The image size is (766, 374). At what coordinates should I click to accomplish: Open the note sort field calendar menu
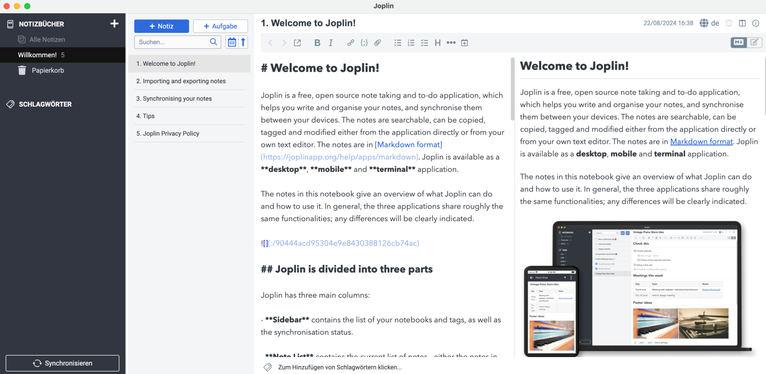coord(232,42)
